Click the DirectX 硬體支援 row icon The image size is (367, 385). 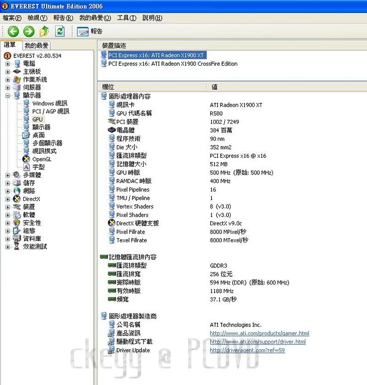(x=111, y=223)
